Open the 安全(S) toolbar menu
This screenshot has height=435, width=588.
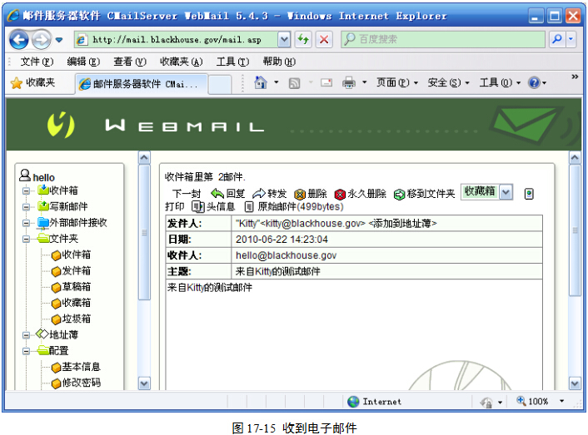point(449,82)
